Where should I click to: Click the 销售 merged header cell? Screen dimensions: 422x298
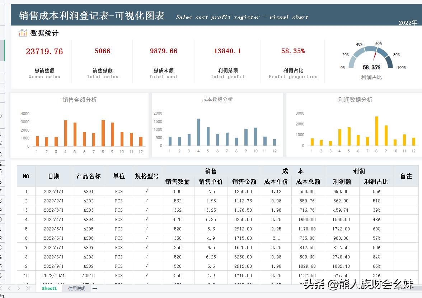click(x=211, y=171)
